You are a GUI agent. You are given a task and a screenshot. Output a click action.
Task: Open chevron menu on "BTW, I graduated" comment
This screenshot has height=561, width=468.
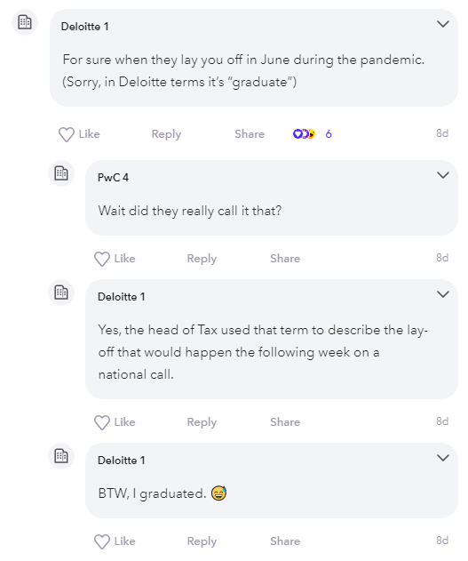[443, 458]
